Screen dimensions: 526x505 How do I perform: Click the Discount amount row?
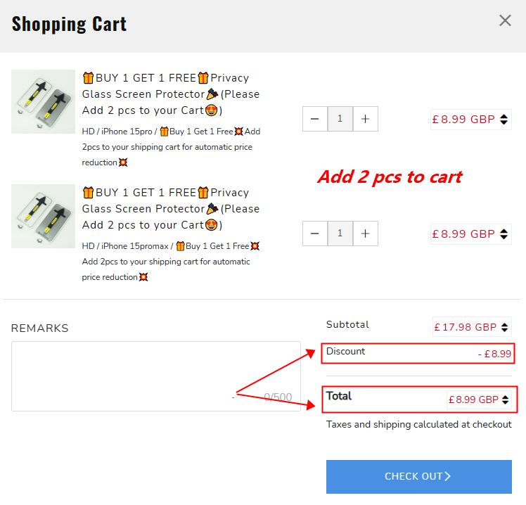click(x=418, y=353)
